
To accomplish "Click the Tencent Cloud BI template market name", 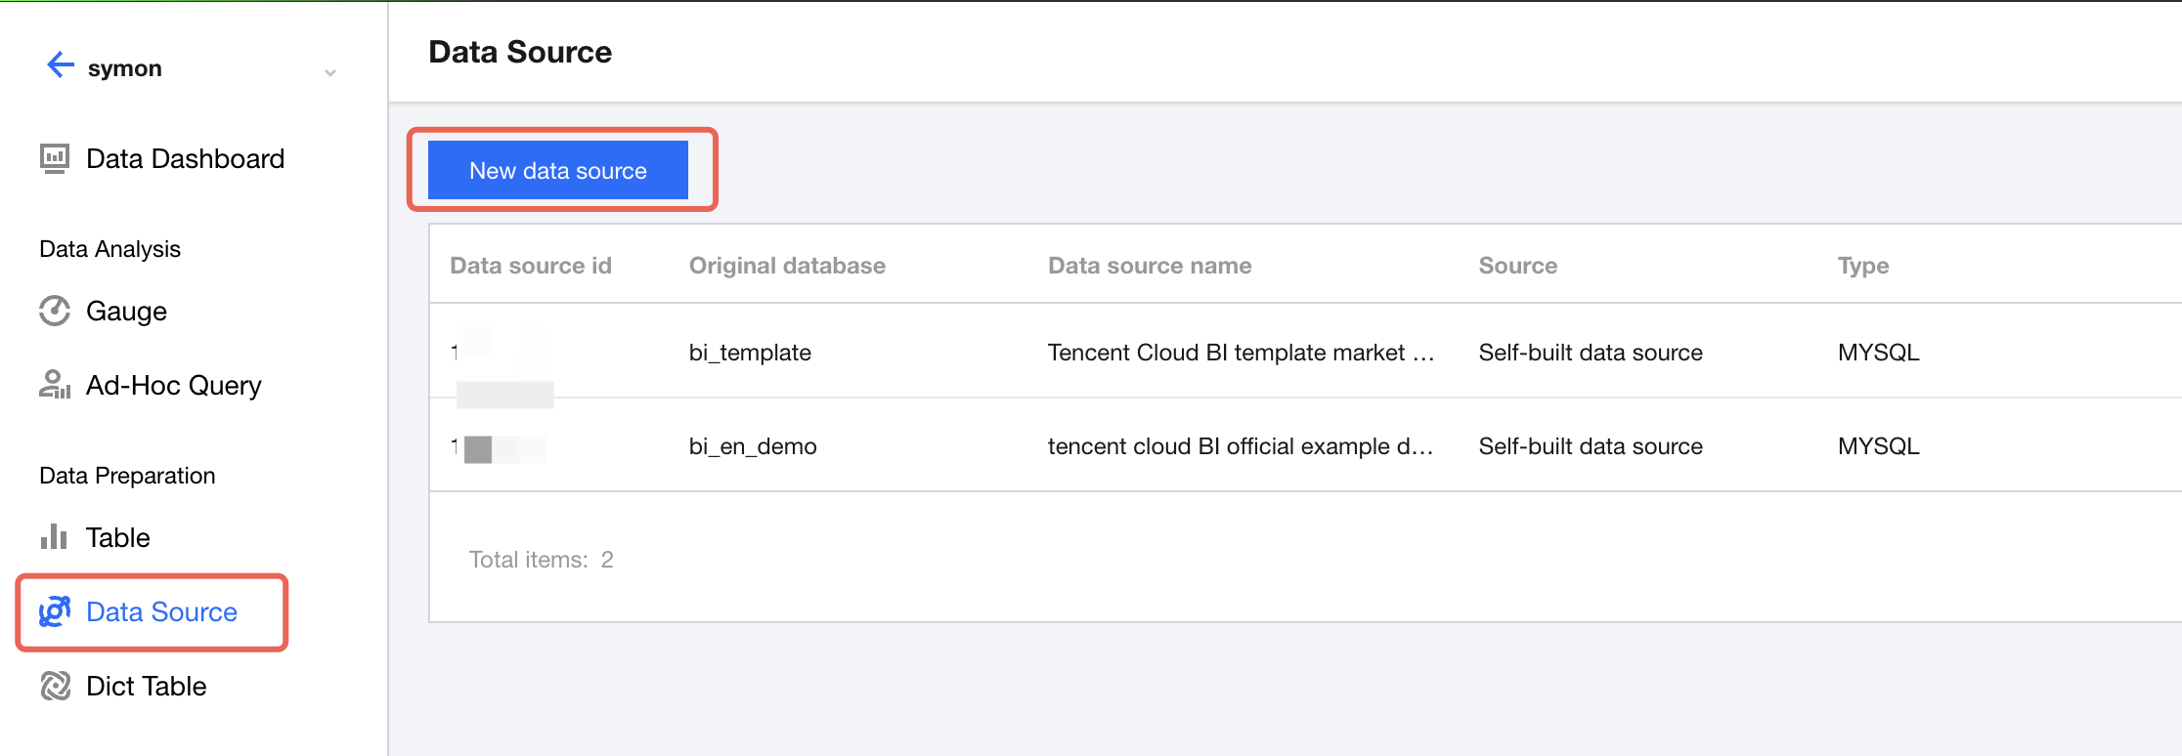I will (1240, 353).
